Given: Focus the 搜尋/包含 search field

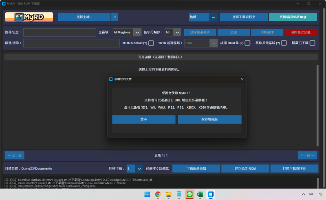Looking at the screenshot, I should pyautogui.click(x=59, y=32).
